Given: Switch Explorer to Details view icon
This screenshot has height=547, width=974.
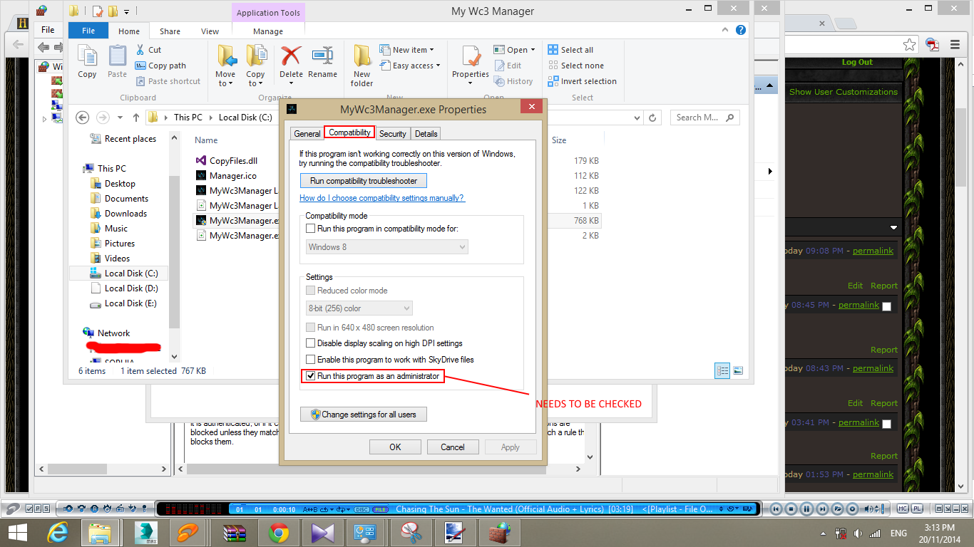Looking at the screenshot, I should [x=722, y=370].
